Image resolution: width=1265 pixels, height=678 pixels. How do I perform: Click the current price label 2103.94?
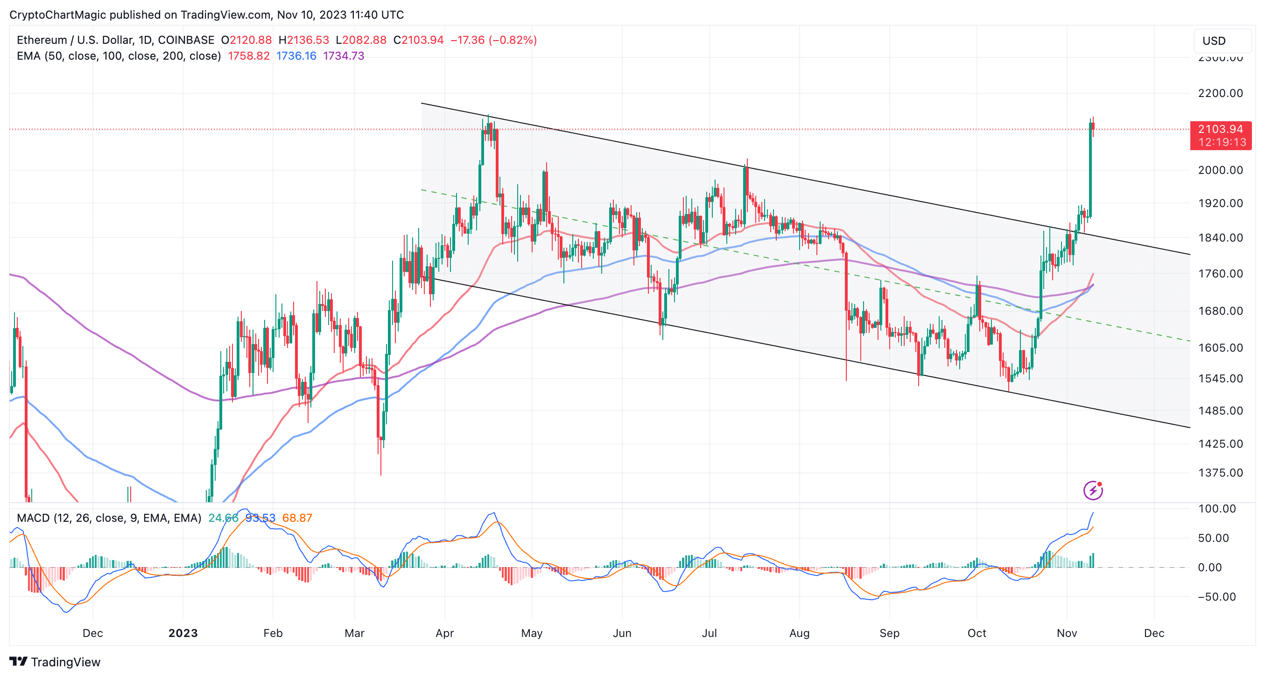1220,129
